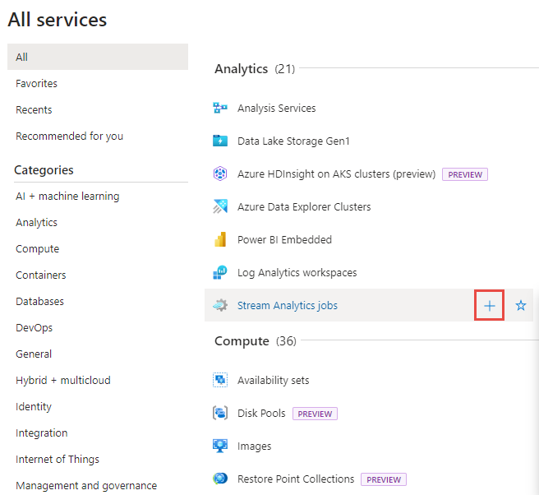Image resolution: width=539 pixels, height=495 pixels.
Task: Select the Containers category
Action: click(41, 275)
